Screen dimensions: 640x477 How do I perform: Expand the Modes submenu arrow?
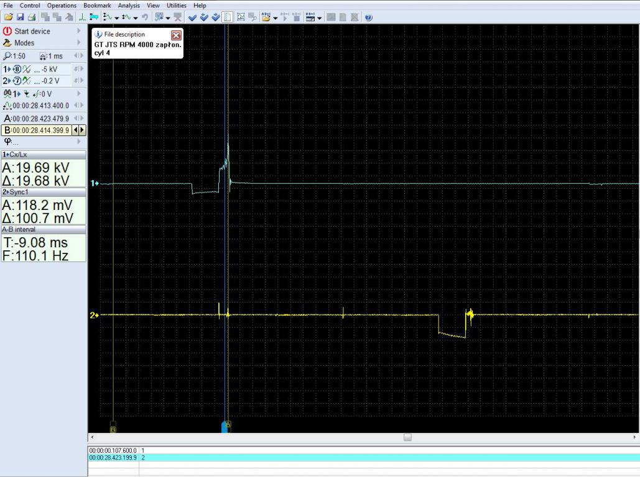[x=79, y=42]
